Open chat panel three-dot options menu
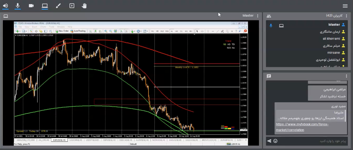353x150 pixels. [346, 76]
